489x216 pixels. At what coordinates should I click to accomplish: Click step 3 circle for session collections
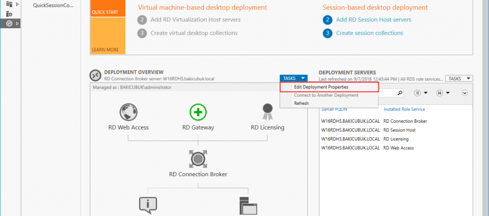(x=327, y=33)
